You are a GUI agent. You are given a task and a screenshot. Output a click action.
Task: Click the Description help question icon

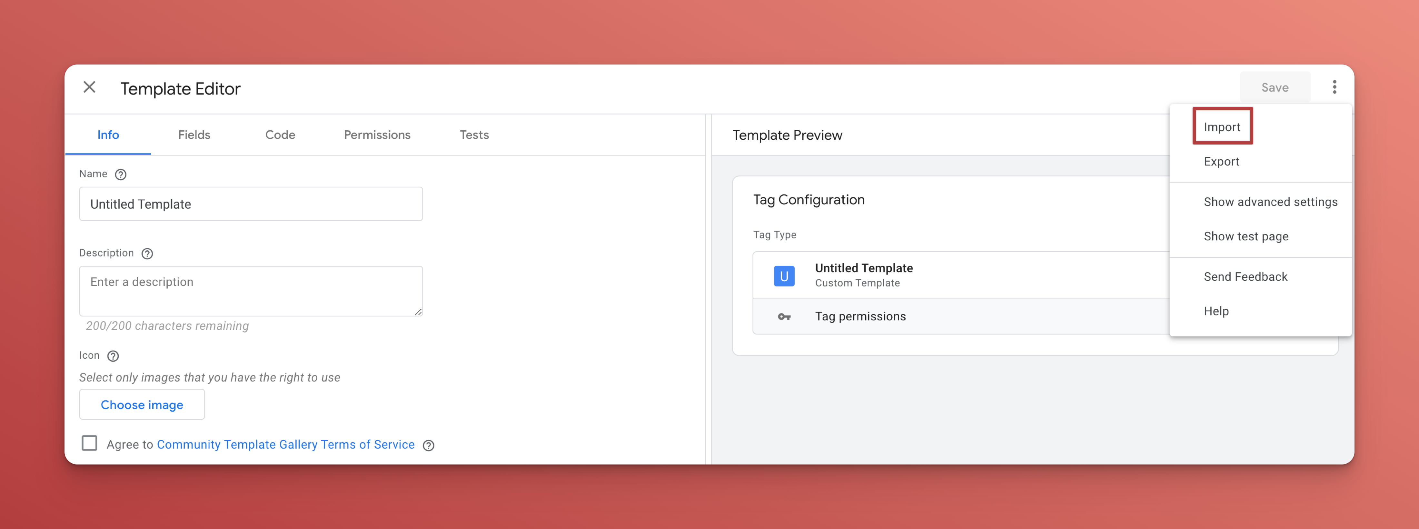[147, 254]
